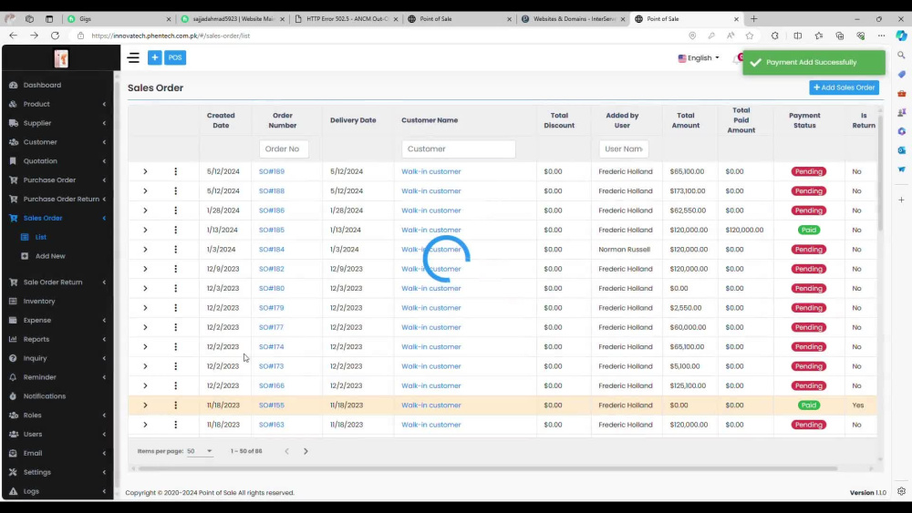Image resolution: width=912 pixels, height=513 pixels.
Task: Click the Paid status badge for SO#185
Action: pyautogui.click(x=808, y=230)
